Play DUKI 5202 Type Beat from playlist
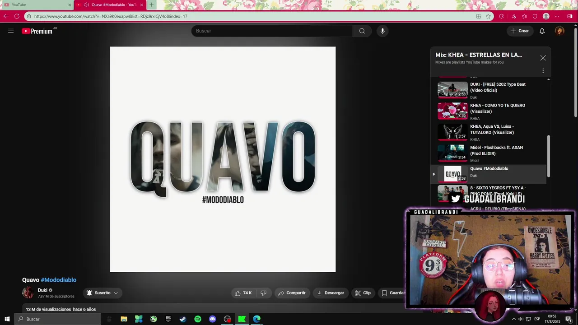Image resolution: width=578 pixels, height=325 pixels. coord(489,90)
